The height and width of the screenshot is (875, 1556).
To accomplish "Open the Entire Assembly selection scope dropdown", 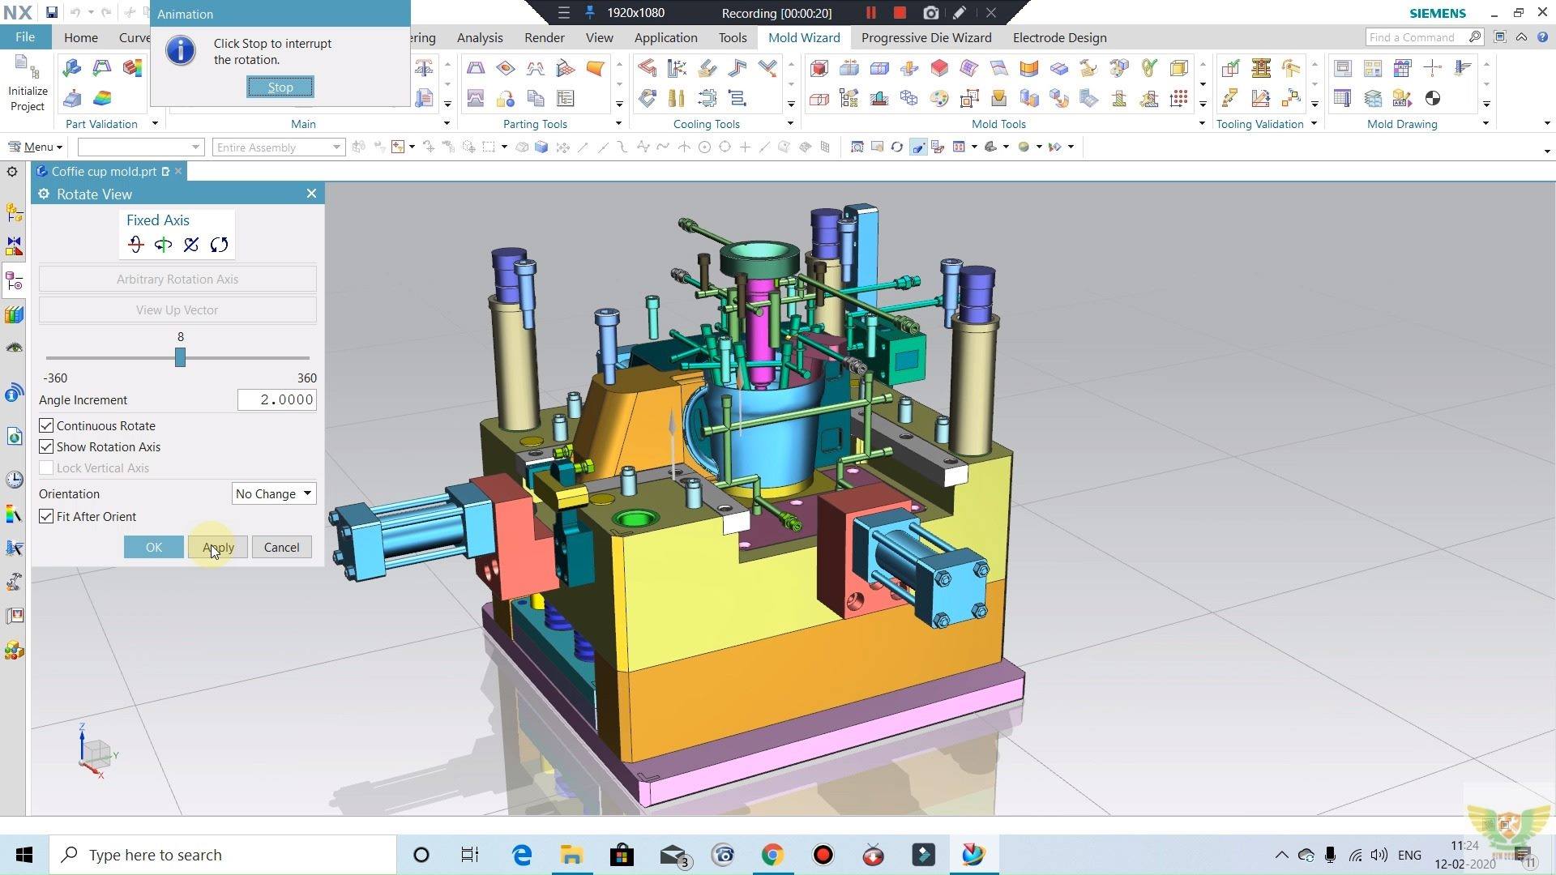I will [279, 147].
